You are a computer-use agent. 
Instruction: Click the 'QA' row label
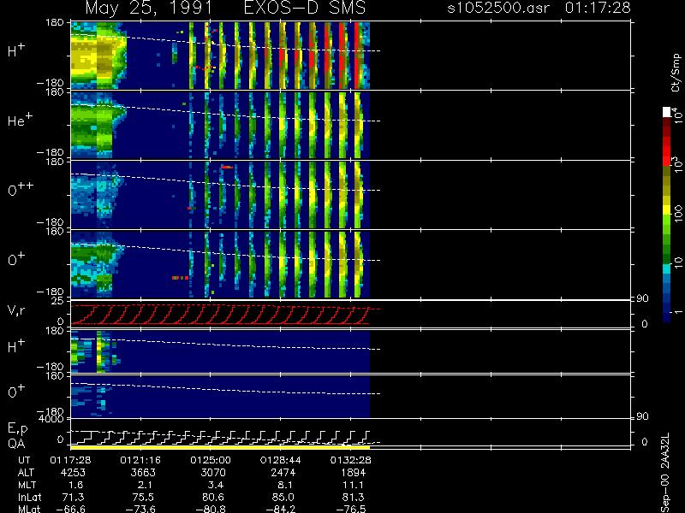(16, 444)
